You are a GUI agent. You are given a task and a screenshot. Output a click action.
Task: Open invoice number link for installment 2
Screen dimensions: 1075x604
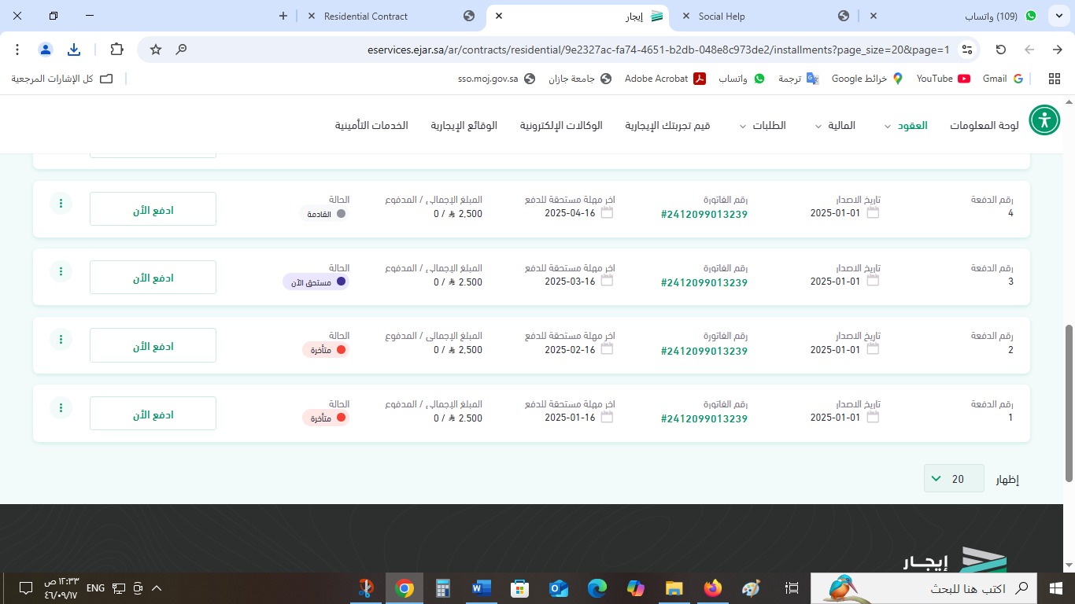(x=704, y=351)
